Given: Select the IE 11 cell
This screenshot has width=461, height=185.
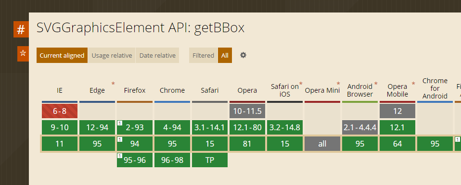Looking at the screenshot, I should pyautogui.click(x=60, y=144).
